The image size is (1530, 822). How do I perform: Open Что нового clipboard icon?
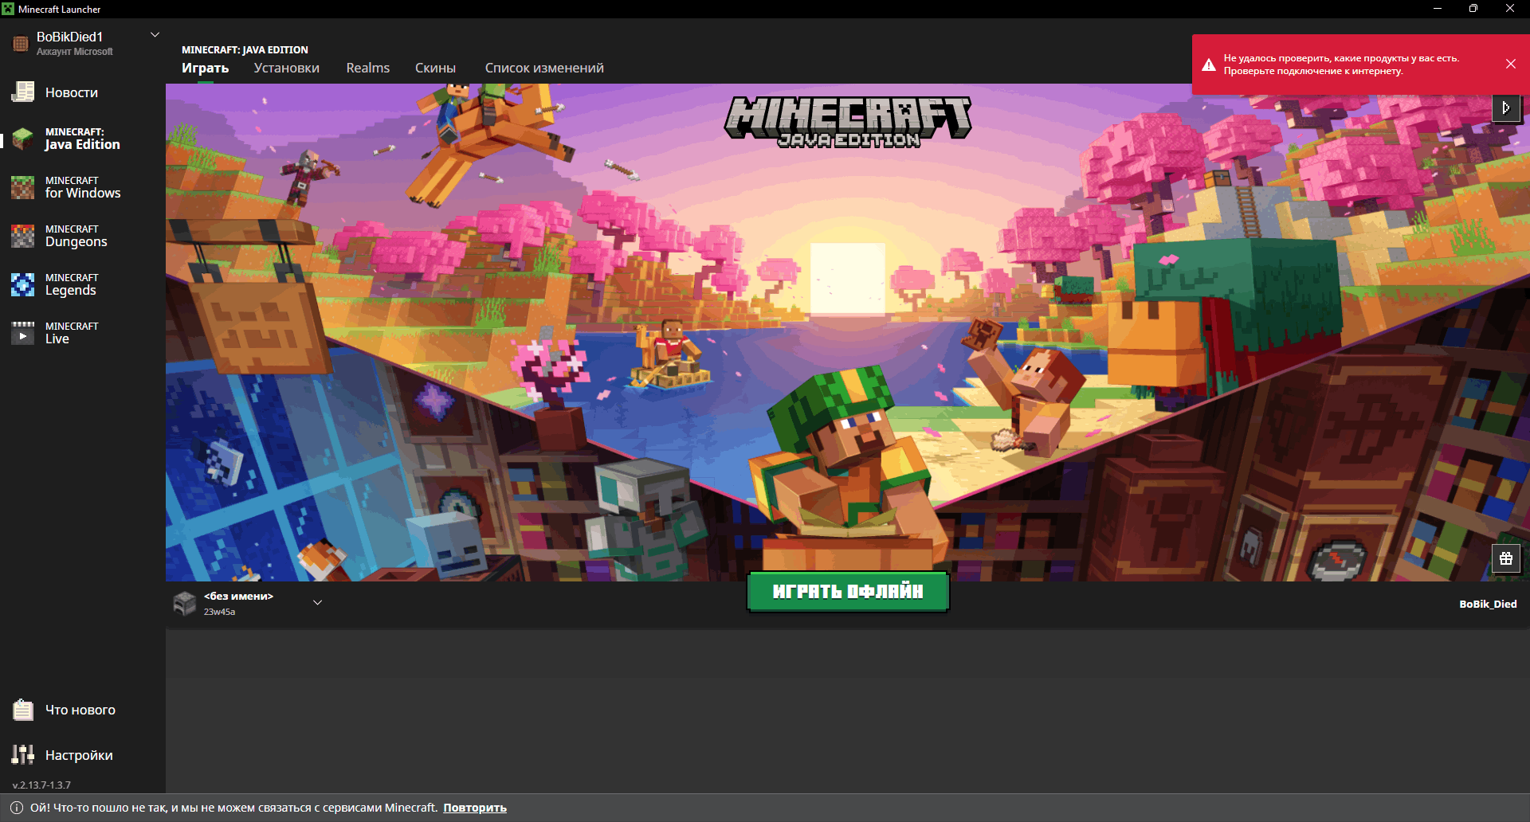[22, 710]
